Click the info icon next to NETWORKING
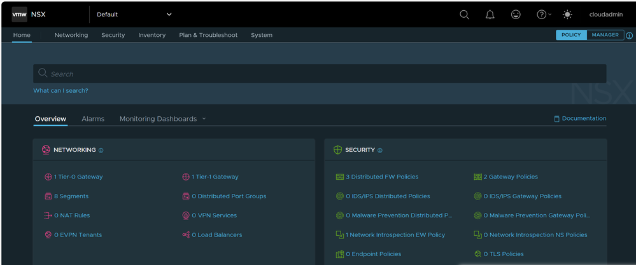The width and height of the screenshot is (636, 265). click(101, 150)
